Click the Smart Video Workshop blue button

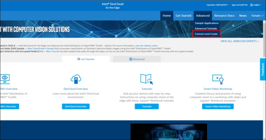[x=218, y=106]
